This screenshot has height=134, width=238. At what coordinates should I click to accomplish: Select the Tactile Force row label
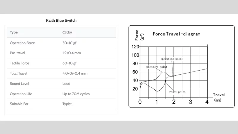19,63
